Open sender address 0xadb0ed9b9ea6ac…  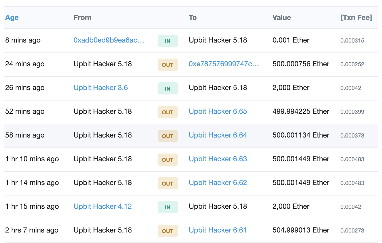(x=109, y=40)
